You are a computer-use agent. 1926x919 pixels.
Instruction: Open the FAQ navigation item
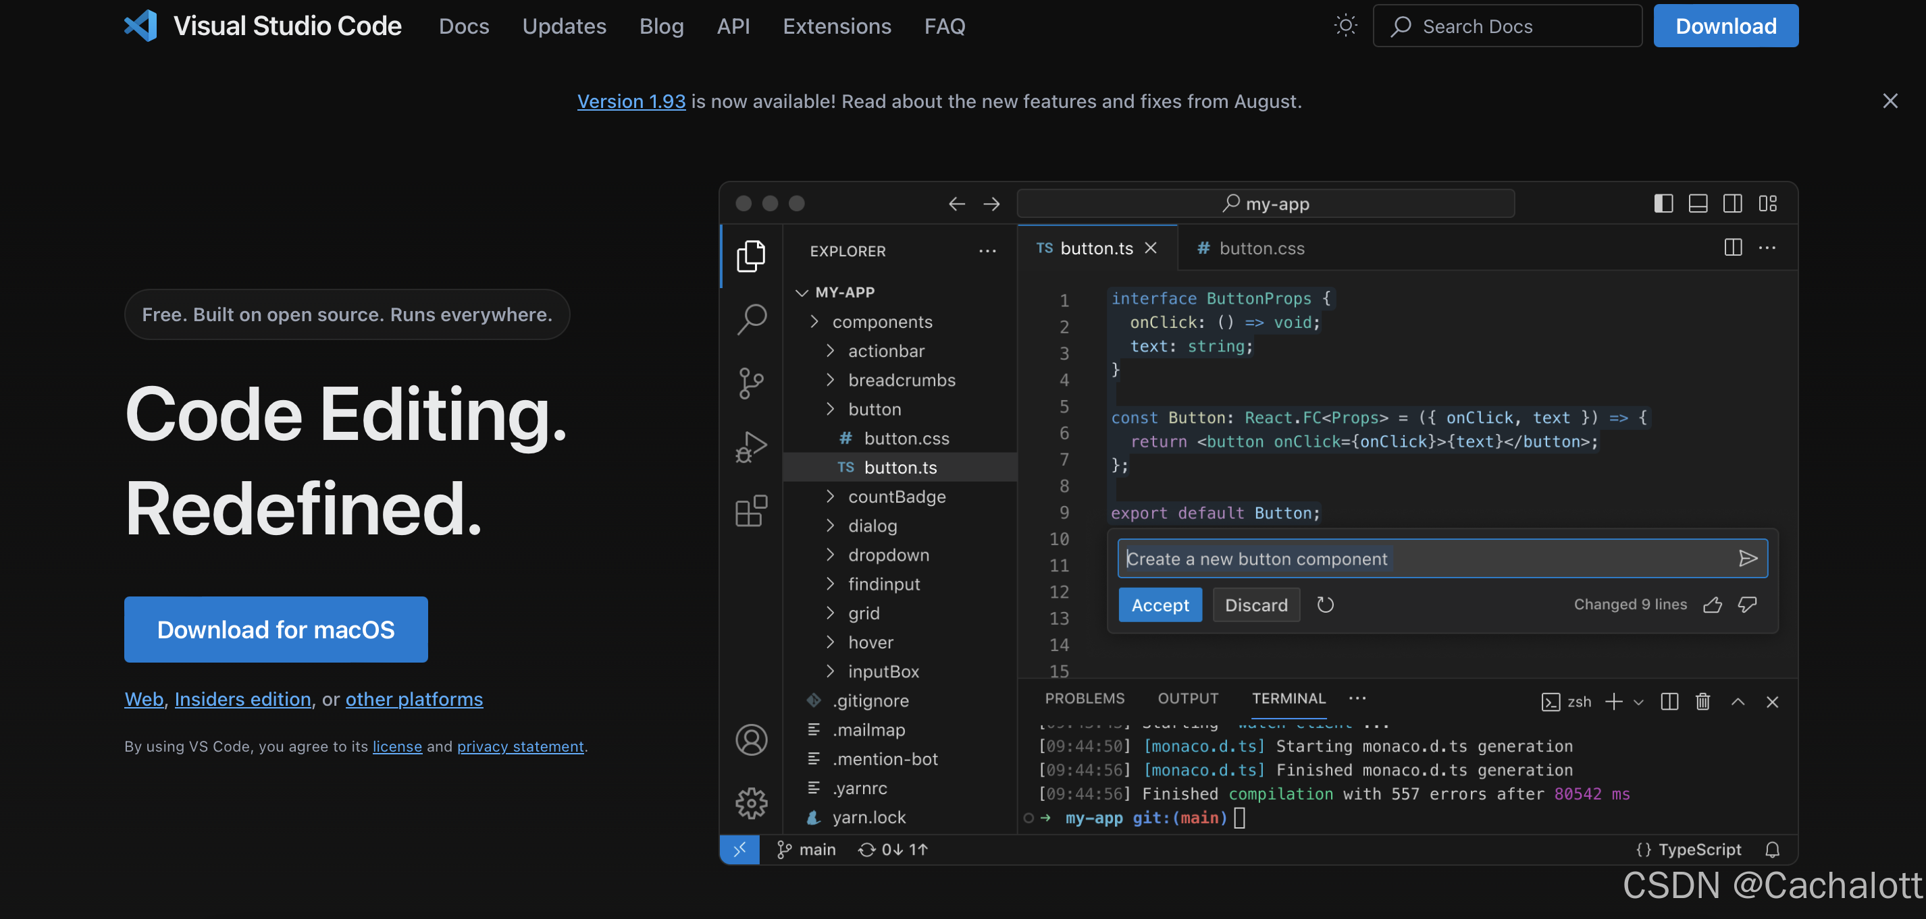pyautogui.click(x=944, y=26)
